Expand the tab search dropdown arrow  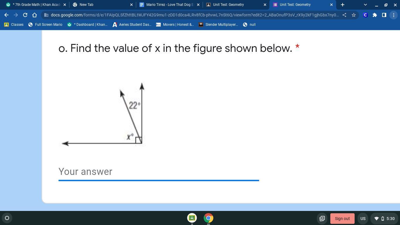(x=365, y=5)
